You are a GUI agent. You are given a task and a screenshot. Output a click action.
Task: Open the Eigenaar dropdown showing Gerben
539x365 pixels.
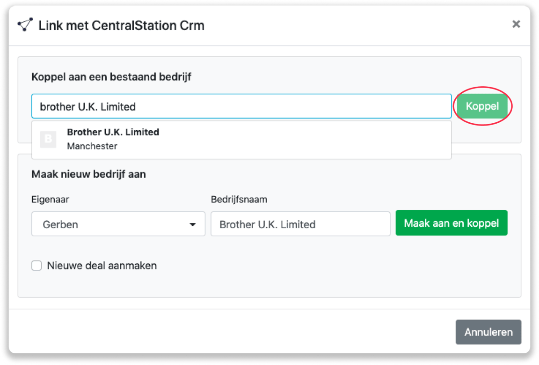point(118,224)
